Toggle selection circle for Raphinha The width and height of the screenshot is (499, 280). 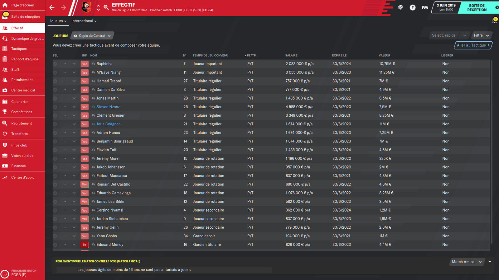[55, 64]
